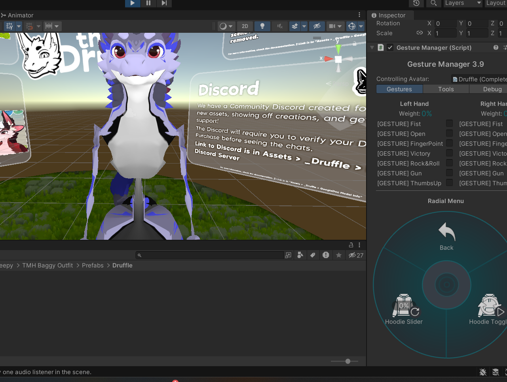Open search in new window icon

pos(288,255)
